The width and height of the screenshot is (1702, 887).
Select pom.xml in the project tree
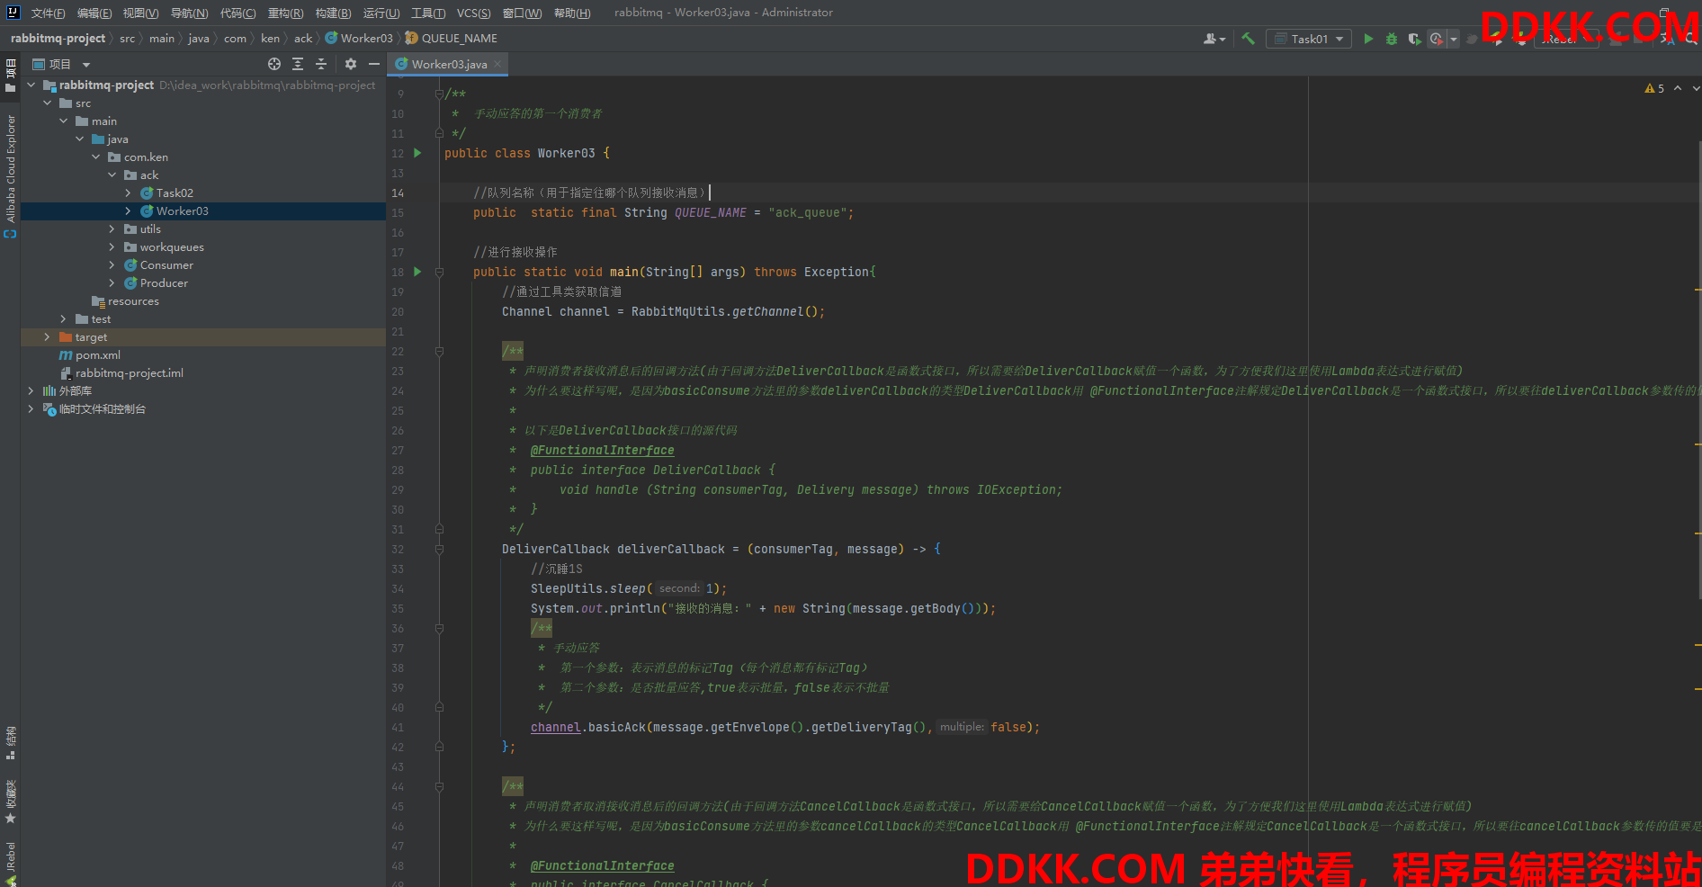point(97,355)
